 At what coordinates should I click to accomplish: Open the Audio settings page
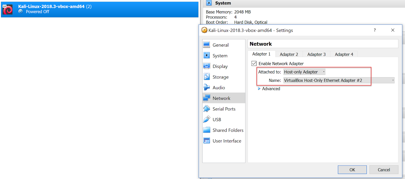[224, 87]
